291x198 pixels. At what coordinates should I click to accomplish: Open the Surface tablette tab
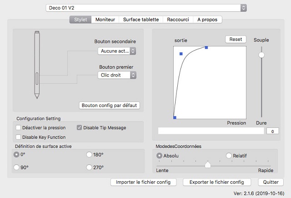(141, 20)
